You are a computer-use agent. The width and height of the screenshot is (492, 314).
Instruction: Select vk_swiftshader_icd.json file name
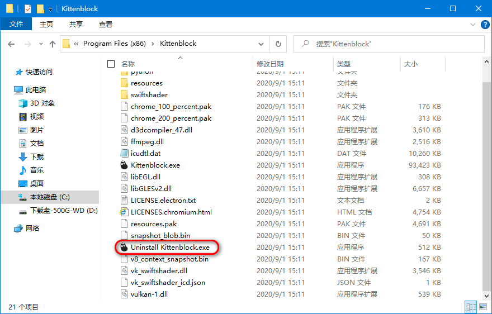[168, 283]
